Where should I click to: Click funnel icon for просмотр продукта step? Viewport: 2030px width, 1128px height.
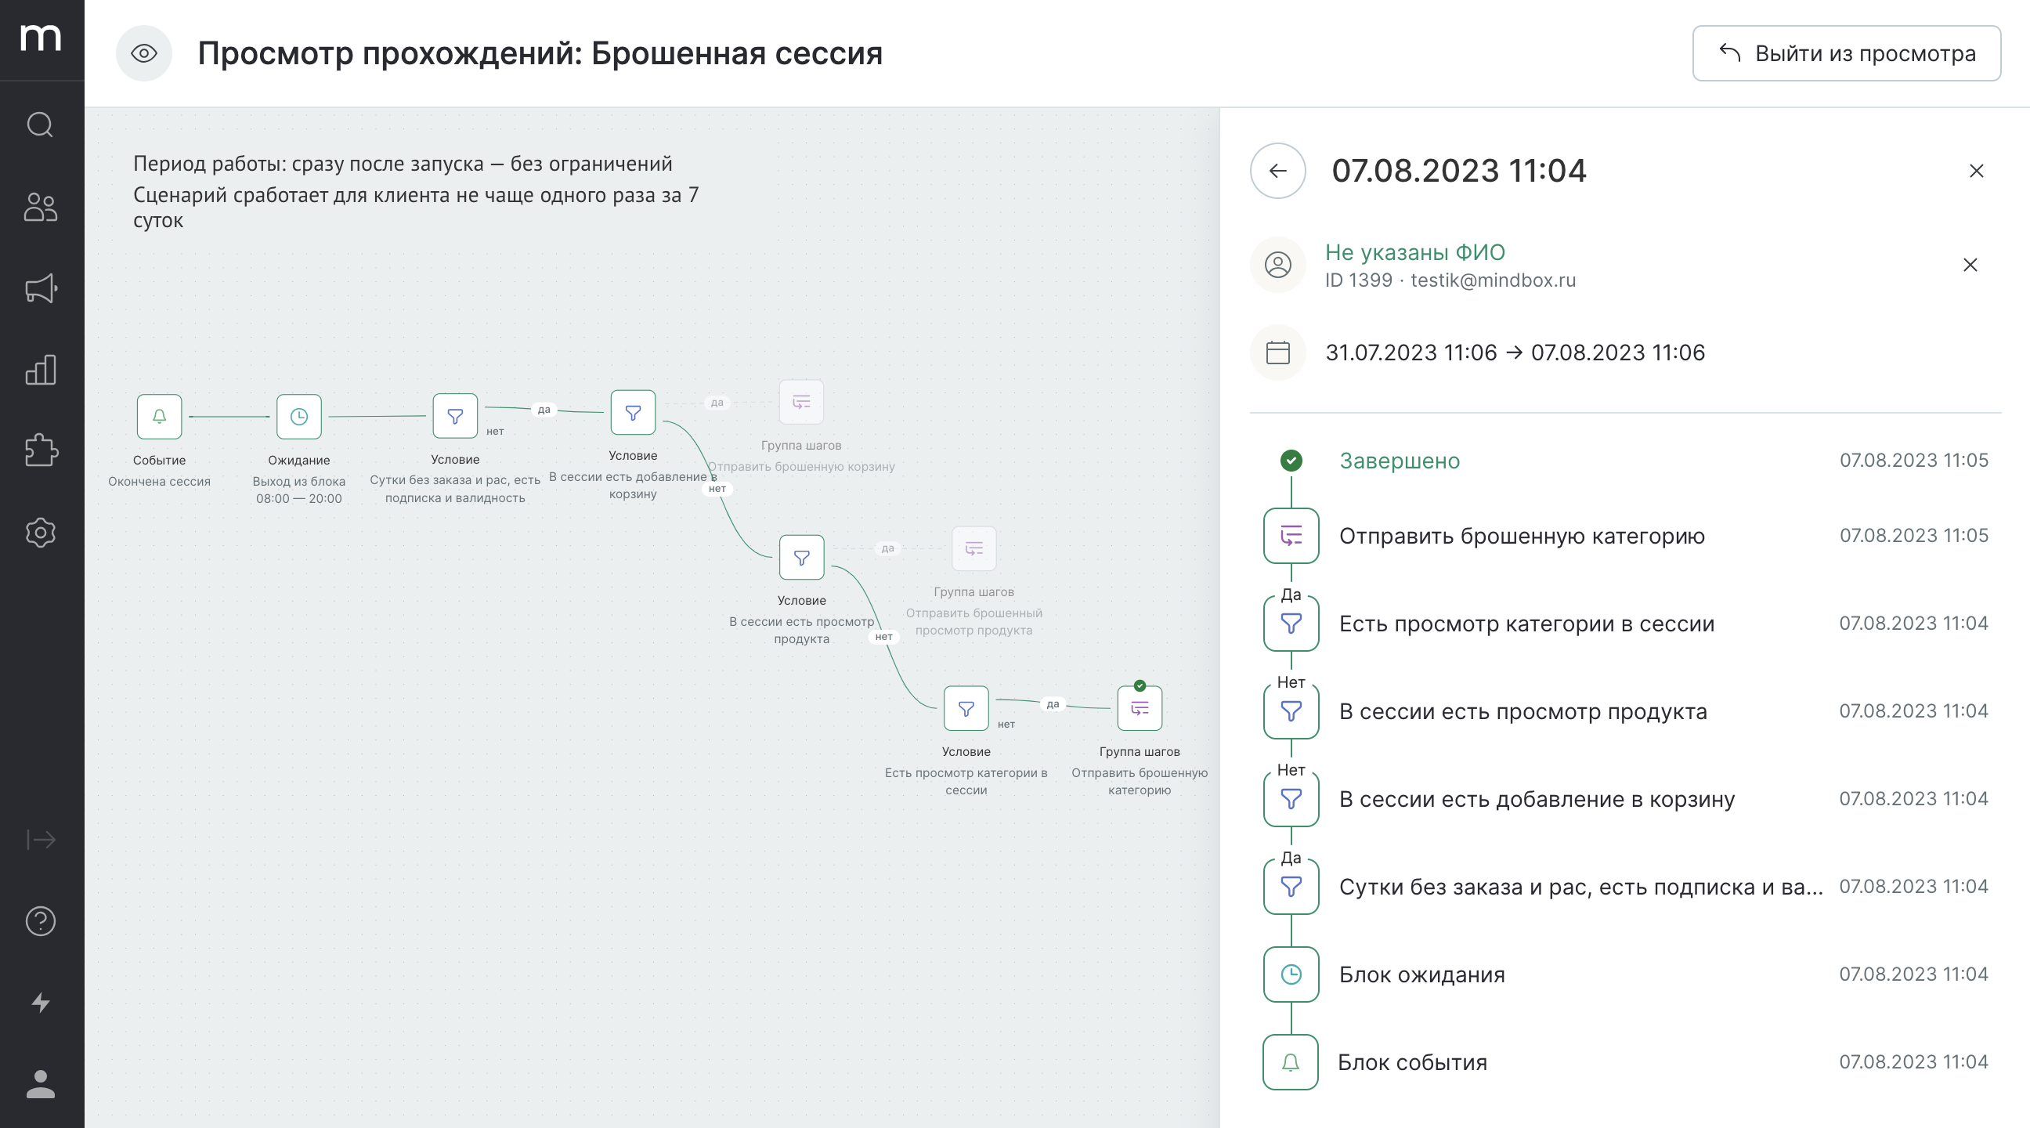(1291, 711)
